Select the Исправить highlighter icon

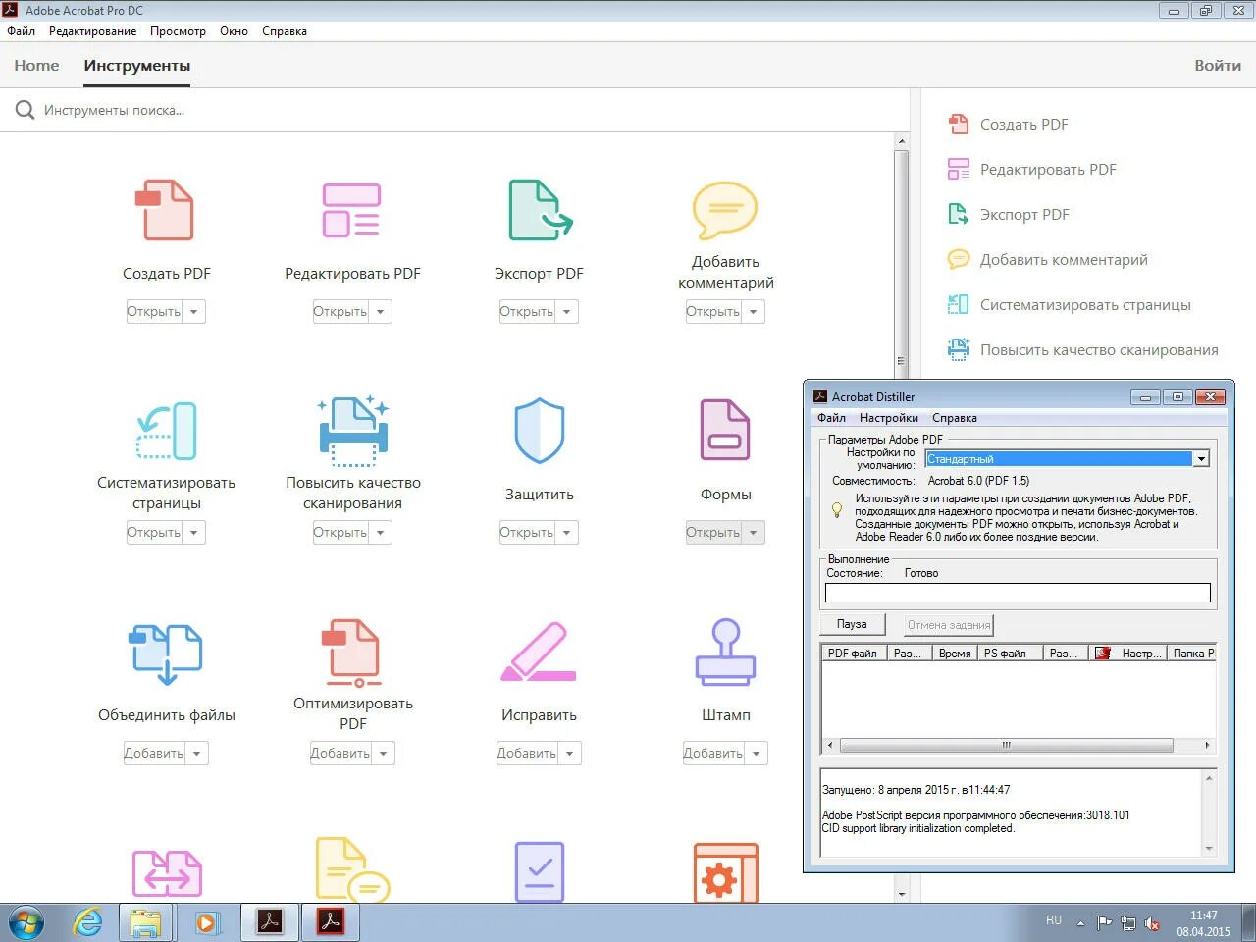click(x=538, y=651)
